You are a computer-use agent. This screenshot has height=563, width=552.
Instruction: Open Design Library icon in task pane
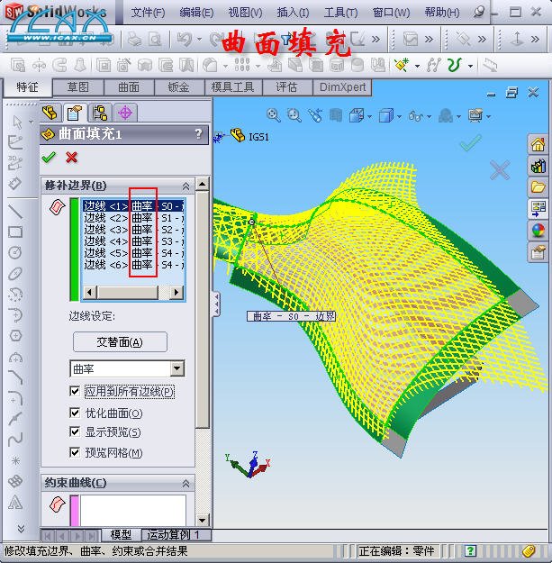(x=538, y=166)
